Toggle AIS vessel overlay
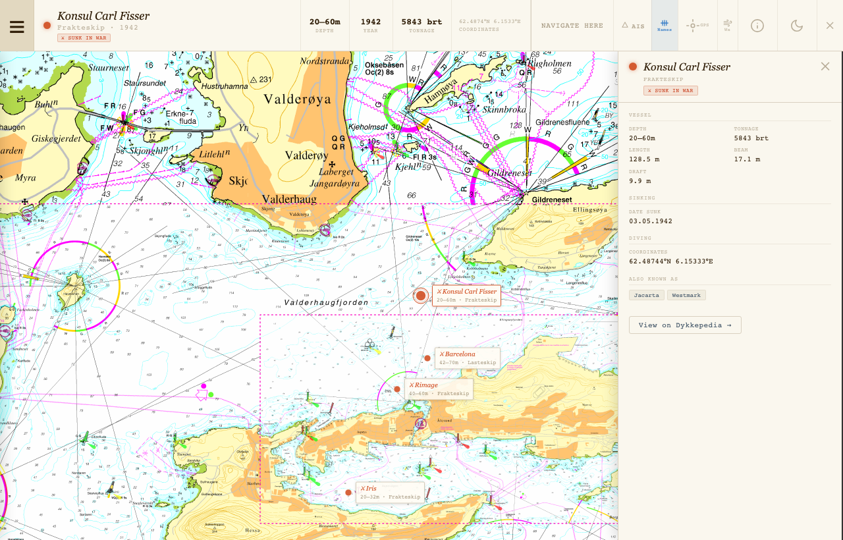The height and width of the screenshot is (540, 843). point(633,26)
